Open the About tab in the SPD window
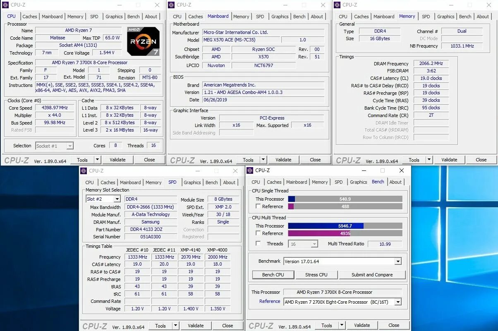 pyautogui.click(x=229, y=182)
